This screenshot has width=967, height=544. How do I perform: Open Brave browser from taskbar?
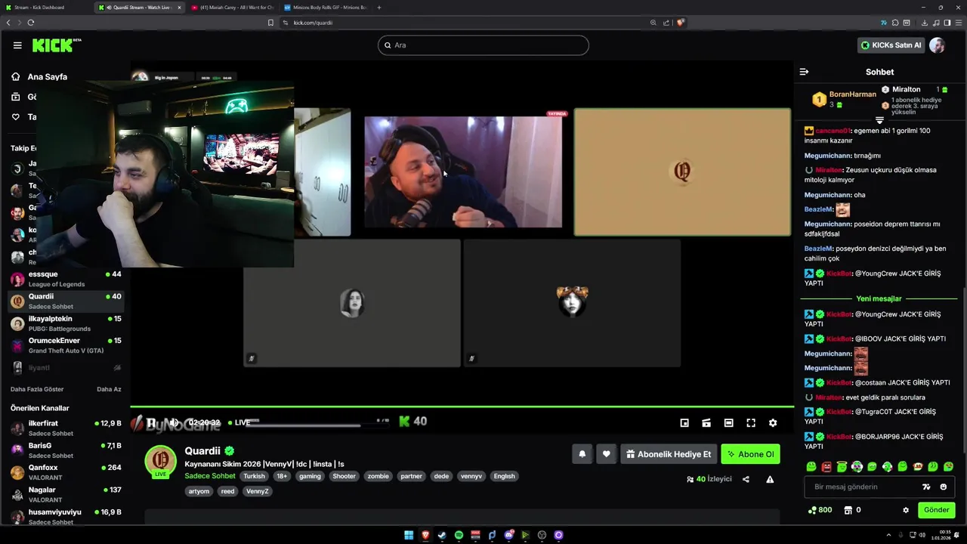coord(425,535)
